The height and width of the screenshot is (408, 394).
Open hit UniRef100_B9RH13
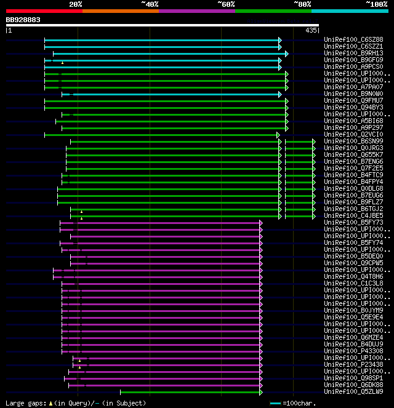[353, 53]
